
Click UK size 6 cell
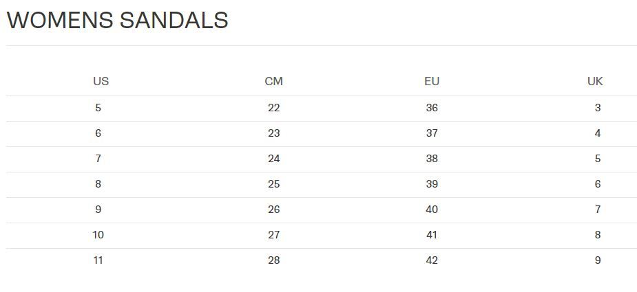598,184
